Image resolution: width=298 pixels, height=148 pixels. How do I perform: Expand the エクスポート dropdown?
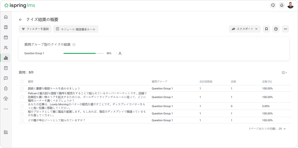click(245, 29)
